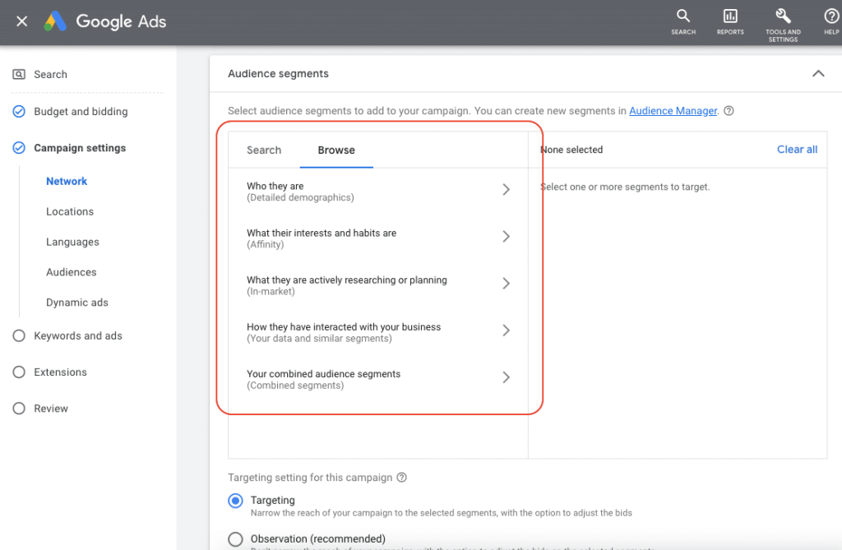Open the Audience Manager link
842x550 pixels.
(673, 111)
